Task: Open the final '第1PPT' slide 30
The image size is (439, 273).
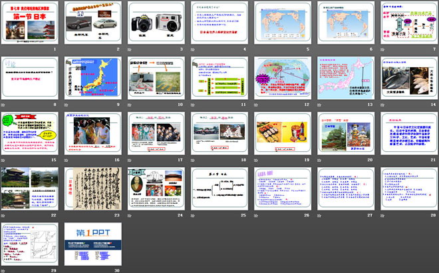Action: point(92,244)
